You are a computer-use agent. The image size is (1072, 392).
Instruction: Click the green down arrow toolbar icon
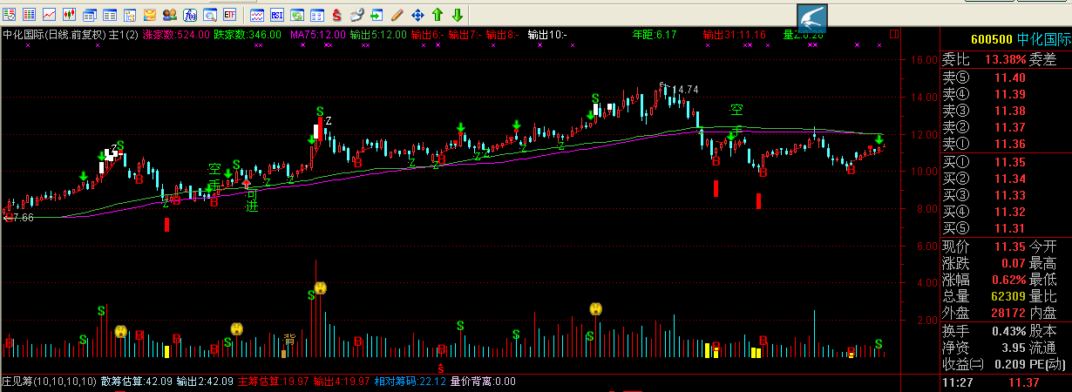click(457, 15)
